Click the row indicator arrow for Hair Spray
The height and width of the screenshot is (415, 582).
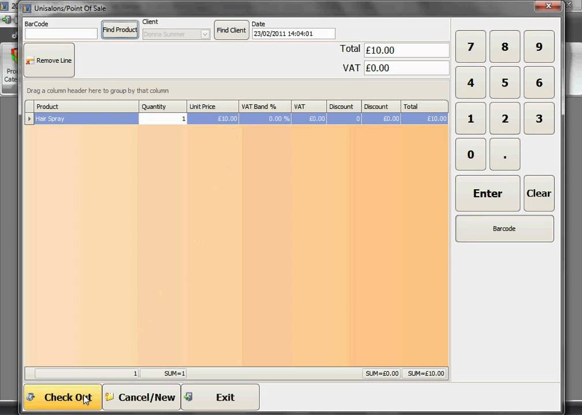point(29,119)
